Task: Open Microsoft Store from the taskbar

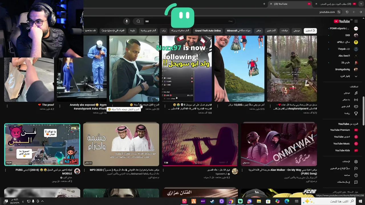Action: [x=268, y=201]
